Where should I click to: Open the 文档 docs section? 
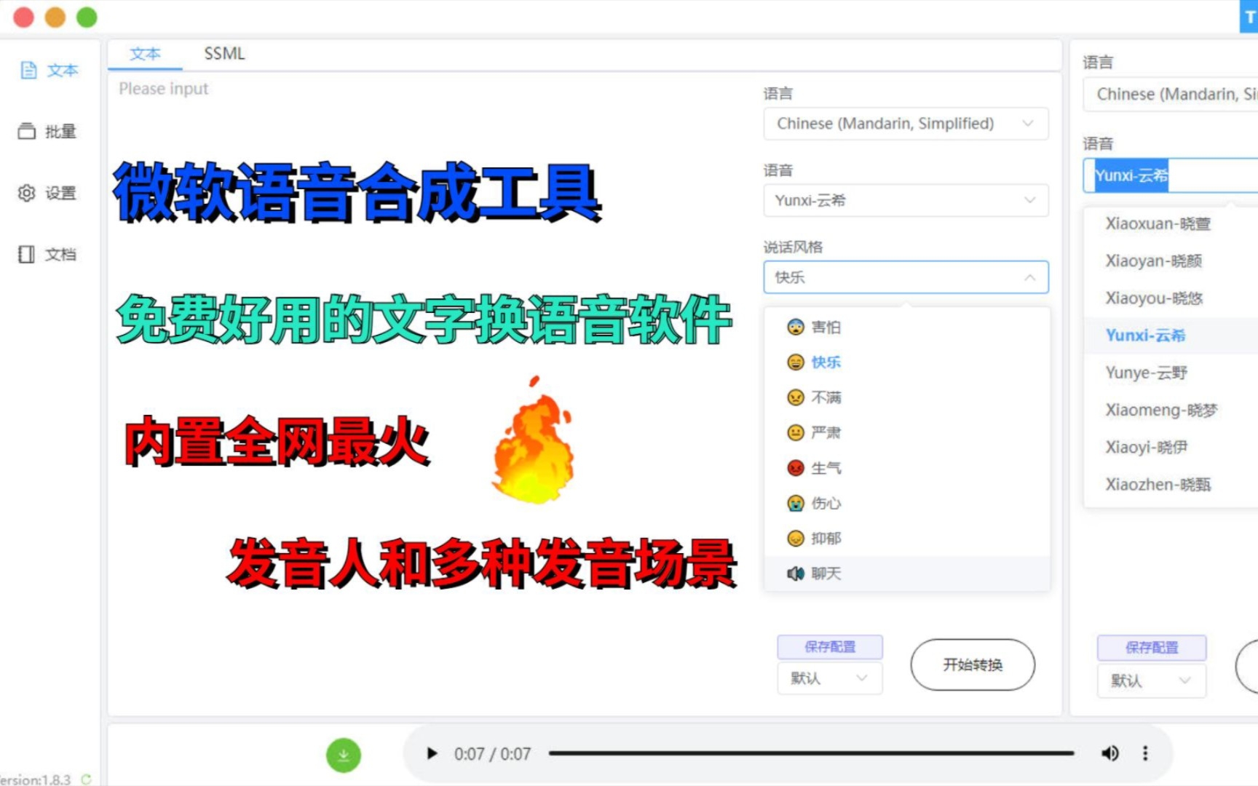(47, 254)
